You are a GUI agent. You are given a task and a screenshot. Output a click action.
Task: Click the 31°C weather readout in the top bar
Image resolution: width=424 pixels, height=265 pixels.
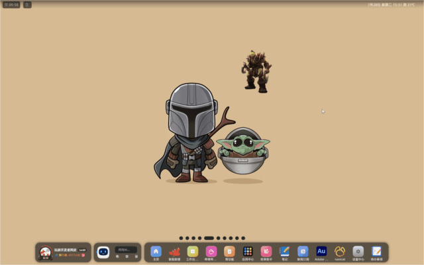409,5
